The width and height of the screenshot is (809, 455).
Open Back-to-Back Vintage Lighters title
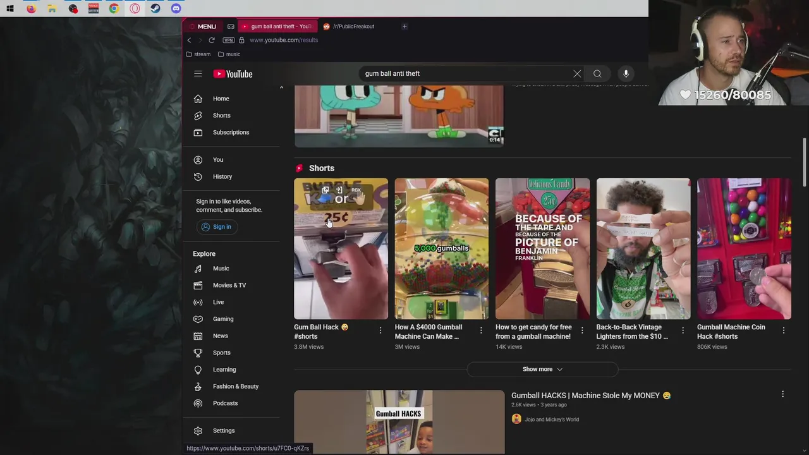632,332
